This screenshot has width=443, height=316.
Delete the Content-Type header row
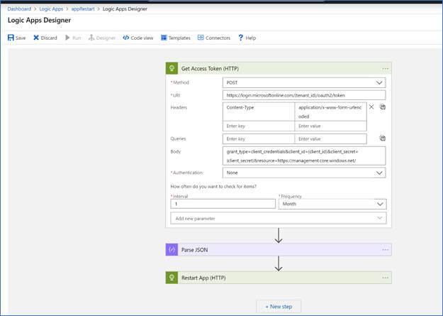(x=371, y=107)
